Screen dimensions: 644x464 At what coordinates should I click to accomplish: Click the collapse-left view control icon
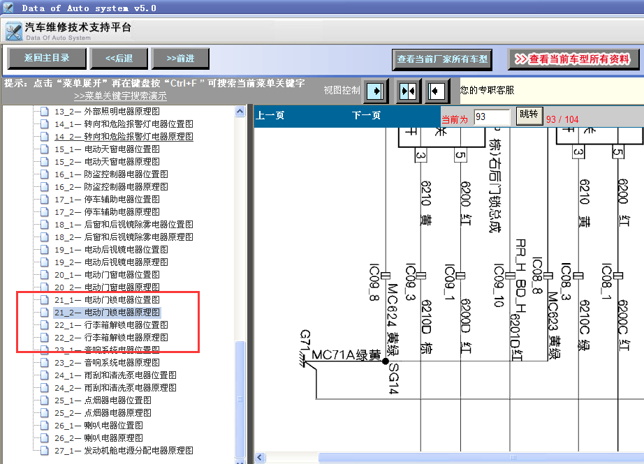click(x=437, y=91)
